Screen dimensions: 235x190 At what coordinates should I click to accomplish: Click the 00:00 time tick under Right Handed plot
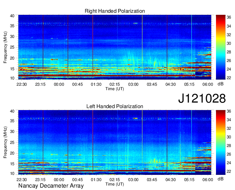59,84
